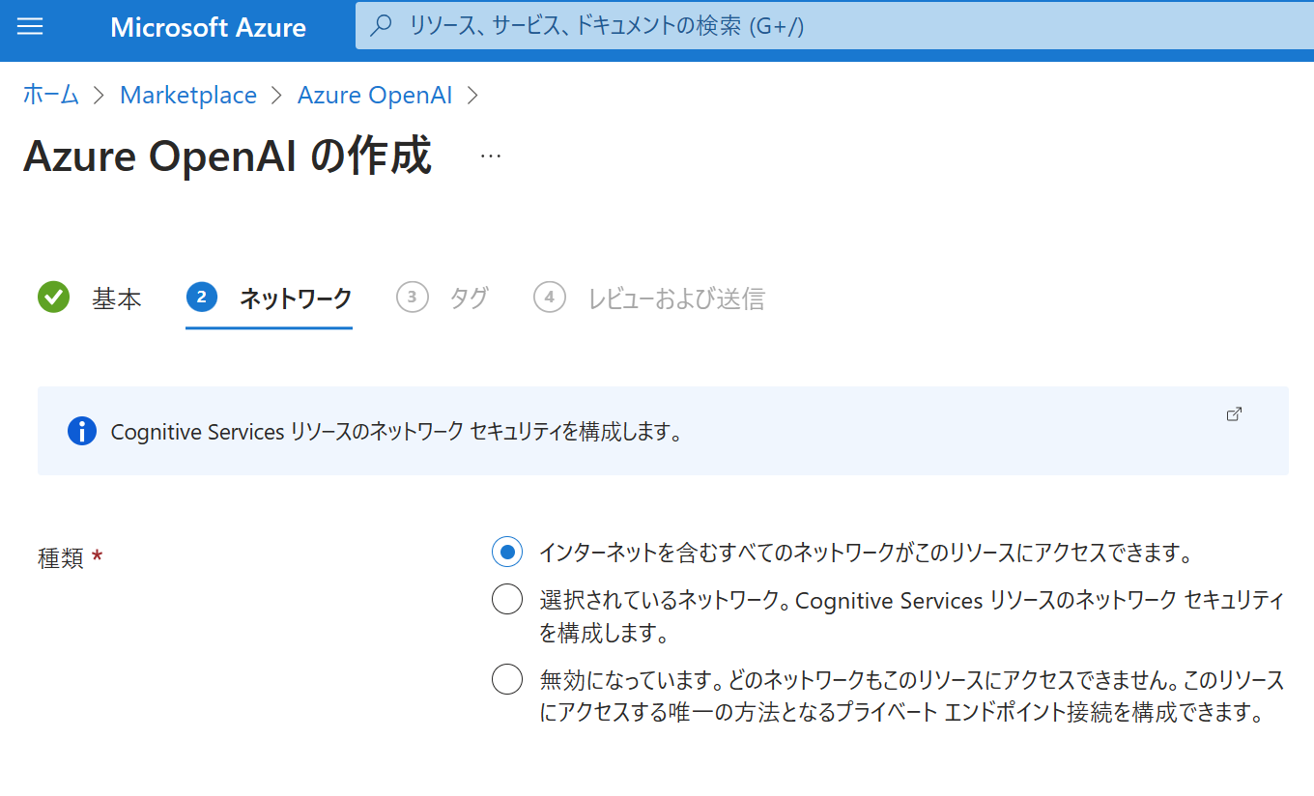Image resolution: width=1314 pixels, height=796 pixels.
Task: Open the ellipsis more options menu
Action: click(491, 156)
